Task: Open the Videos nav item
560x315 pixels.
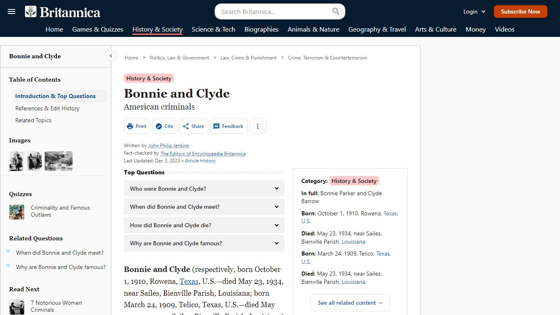Action: 504,29
